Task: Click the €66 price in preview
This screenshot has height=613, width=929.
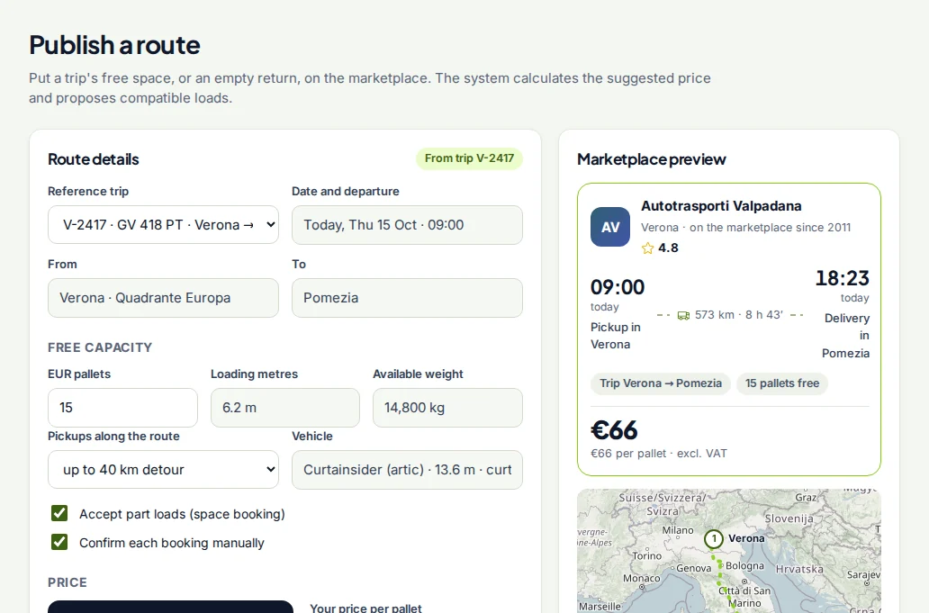Action: coord(615,430)
